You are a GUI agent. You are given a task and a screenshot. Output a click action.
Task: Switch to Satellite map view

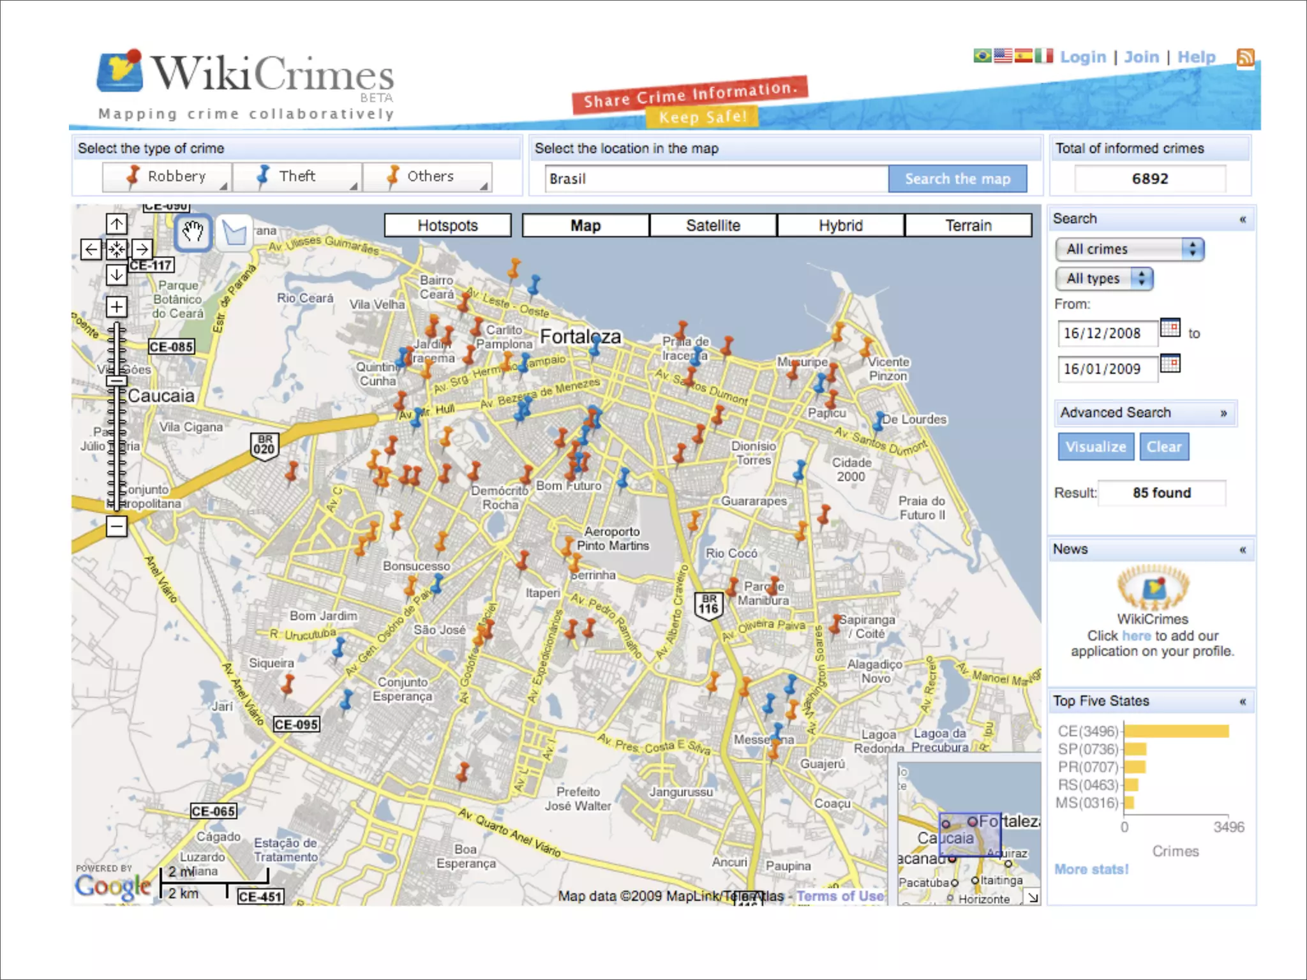pos(713,225)
